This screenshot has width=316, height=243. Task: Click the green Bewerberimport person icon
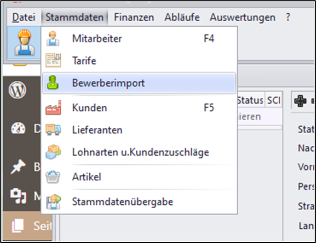[53, 82]
